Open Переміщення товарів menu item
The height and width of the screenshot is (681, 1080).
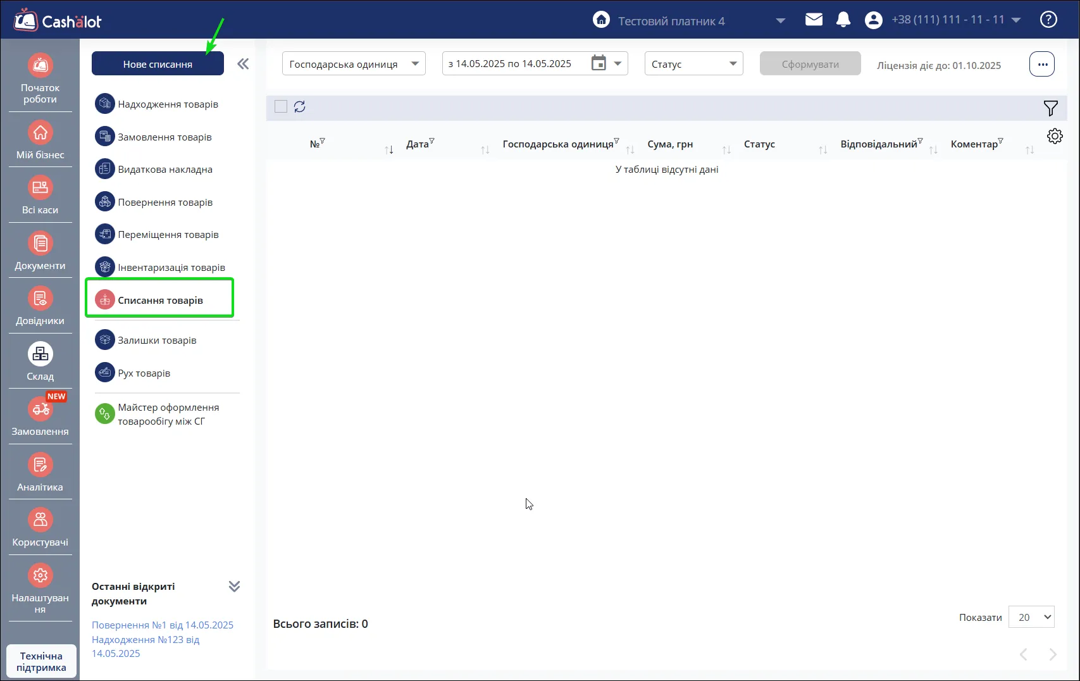pos(157,234)
